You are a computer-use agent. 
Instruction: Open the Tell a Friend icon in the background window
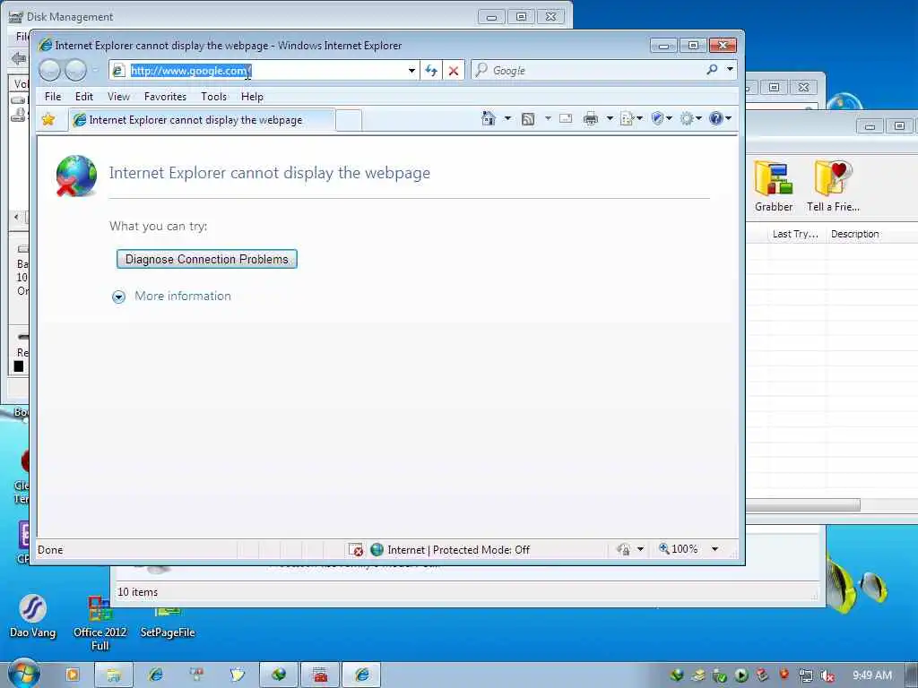(833, 186)
